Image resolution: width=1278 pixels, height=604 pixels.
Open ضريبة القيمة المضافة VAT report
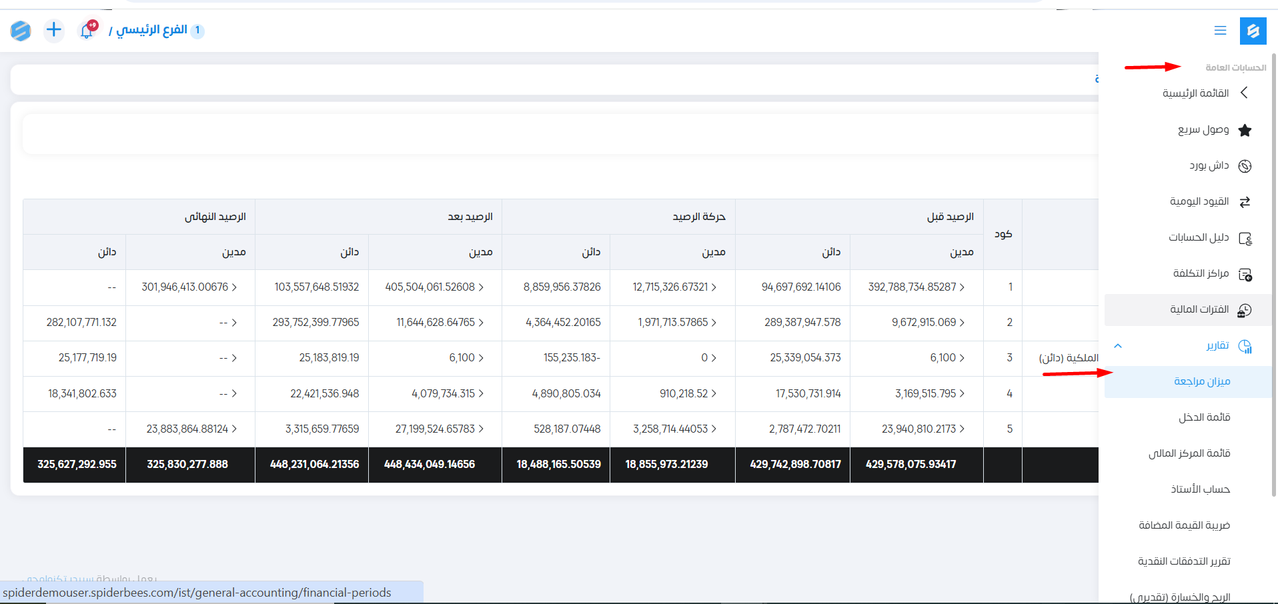pos(1184,525)
